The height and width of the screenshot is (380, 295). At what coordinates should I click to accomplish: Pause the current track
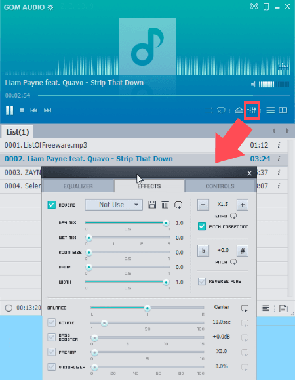(9, 110)
